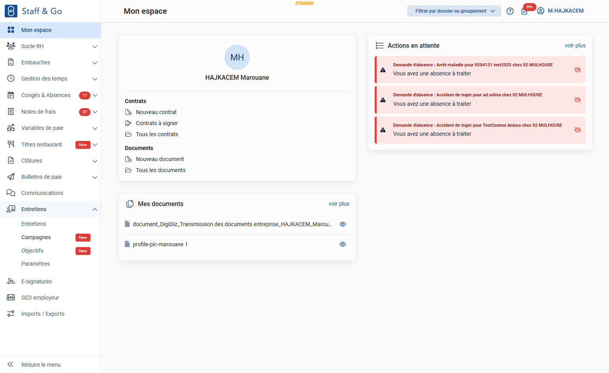View the profile-pic-marouane 1 file with eye icon
The height and width of the screenshot is (373, 609).
coord(343,244)
